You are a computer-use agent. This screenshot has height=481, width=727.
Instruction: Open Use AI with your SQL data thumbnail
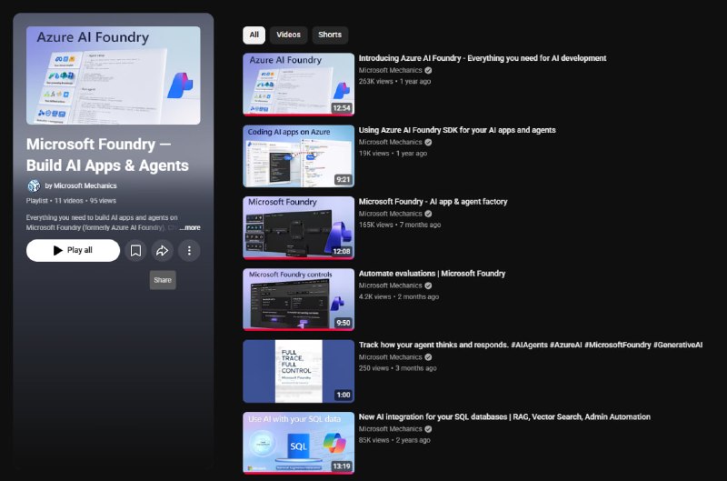(x=299, y=443)
